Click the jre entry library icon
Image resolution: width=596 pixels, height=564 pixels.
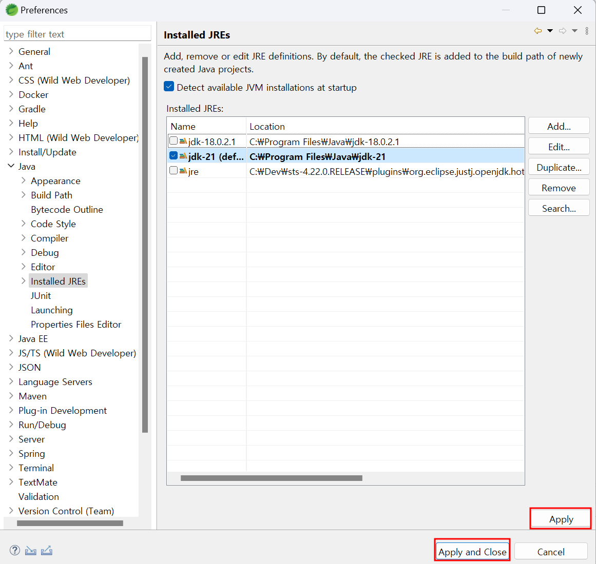(x=183, y=171)
